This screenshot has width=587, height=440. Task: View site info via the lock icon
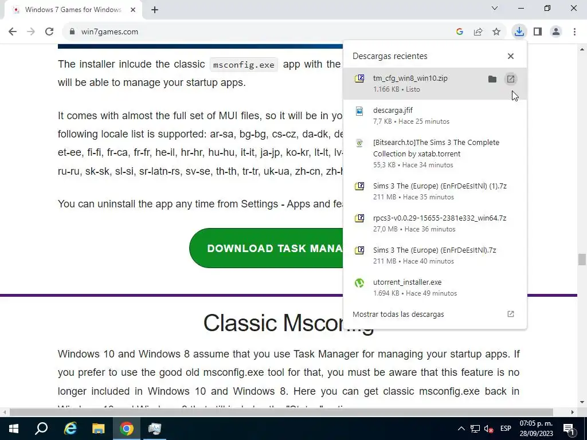coord(72,32)
